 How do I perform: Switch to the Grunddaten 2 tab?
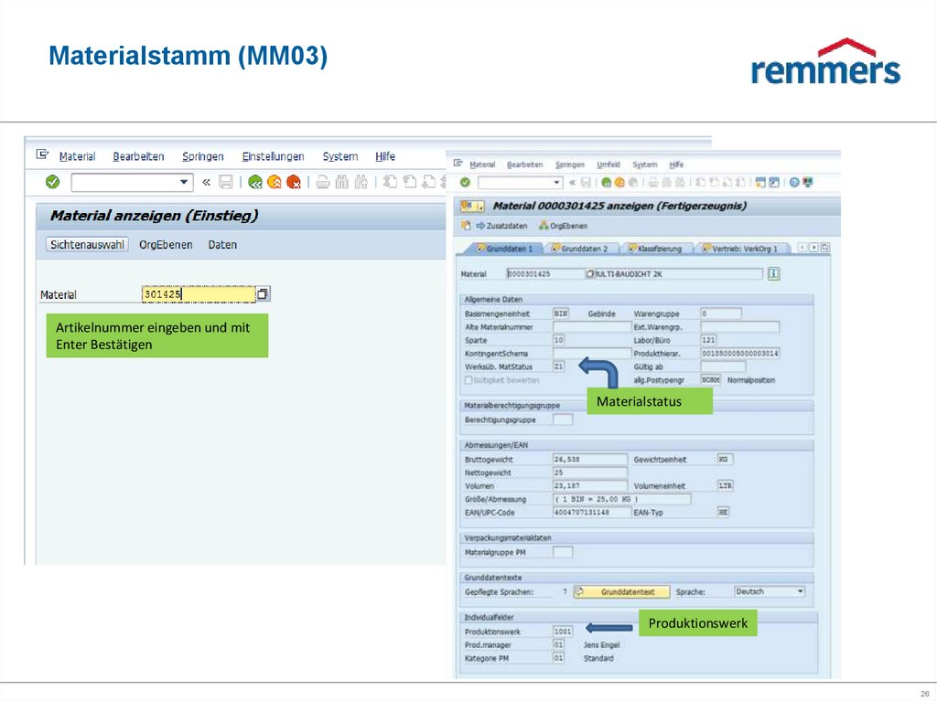[x=584, y=249]
